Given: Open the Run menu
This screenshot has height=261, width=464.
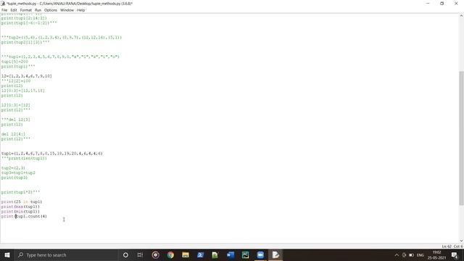Looking at the screenshot, I should pos(38,10).
